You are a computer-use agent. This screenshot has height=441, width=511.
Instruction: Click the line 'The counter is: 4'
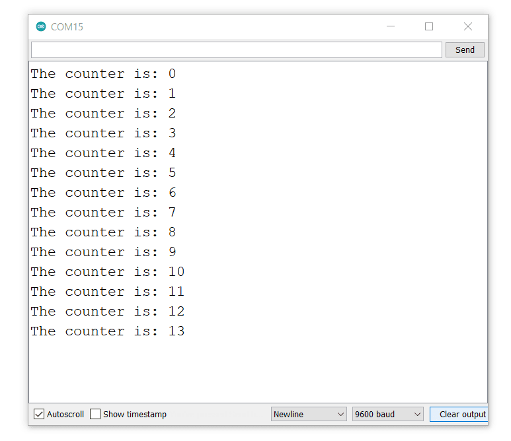(103, 153)
